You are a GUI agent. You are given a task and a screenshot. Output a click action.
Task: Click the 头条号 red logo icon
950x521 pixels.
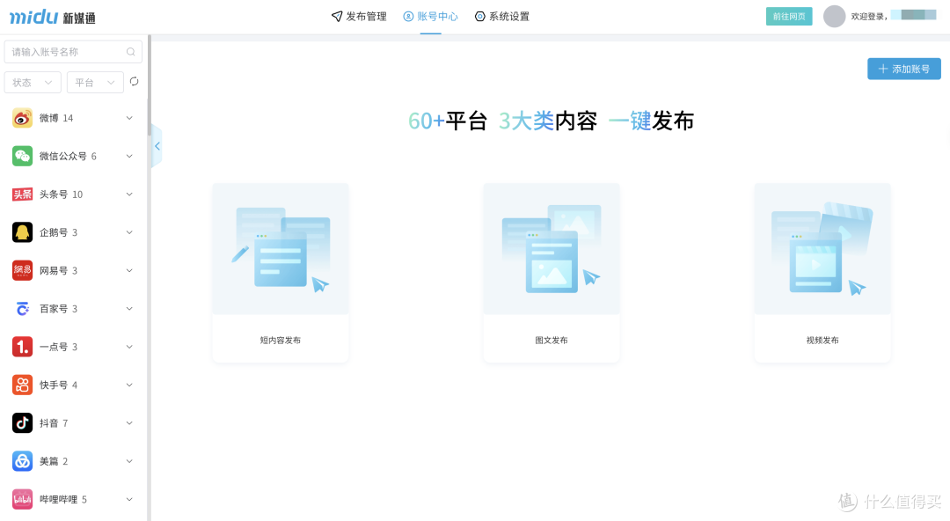tap(22, 194)
